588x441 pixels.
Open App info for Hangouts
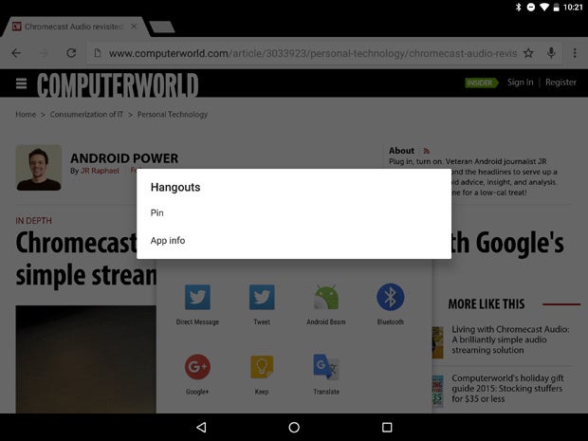[x=294, y=240]
